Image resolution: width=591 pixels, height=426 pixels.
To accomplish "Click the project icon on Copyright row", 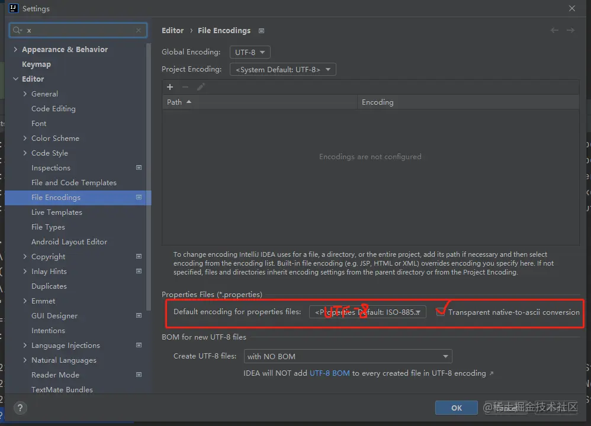I will click(139, 257).
